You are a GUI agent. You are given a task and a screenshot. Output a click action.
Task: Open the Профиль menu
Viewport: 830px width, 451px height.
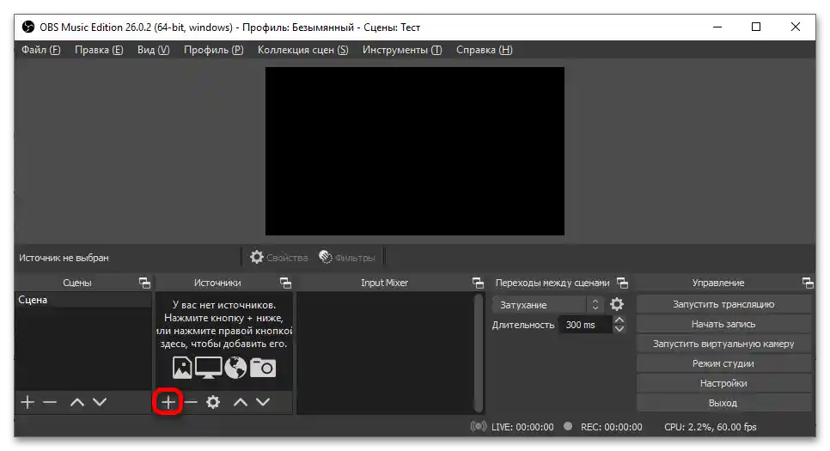(213, 50)
